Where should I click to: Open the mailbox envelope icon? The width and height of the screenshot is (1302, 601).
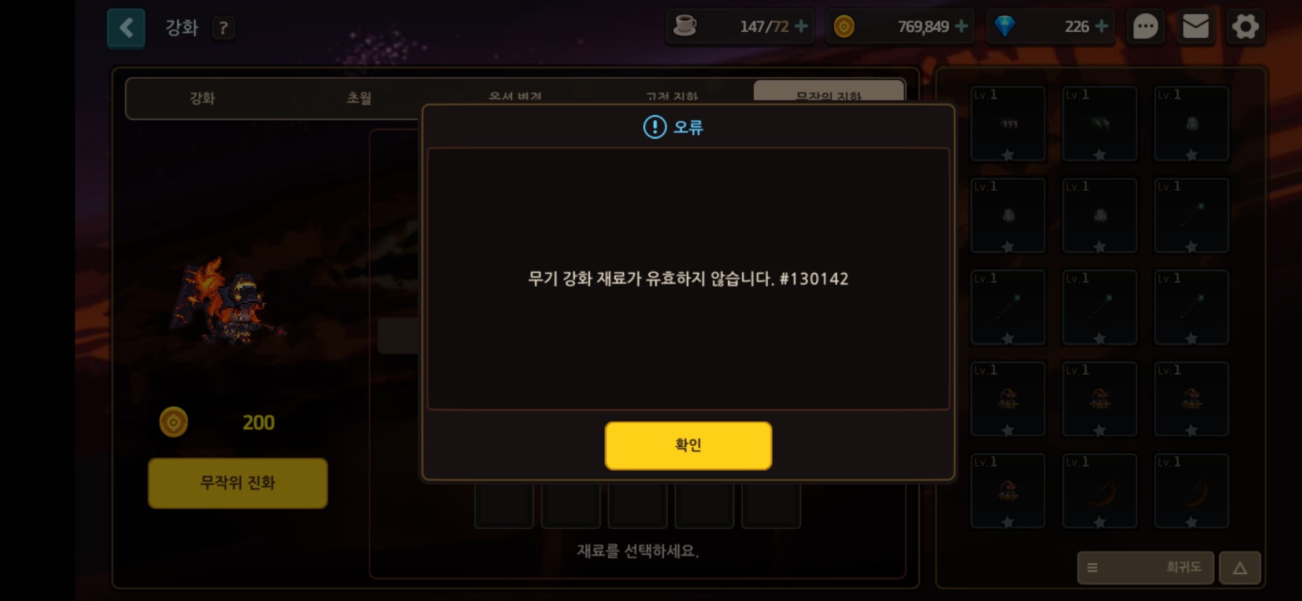[x=1195, y=26]
